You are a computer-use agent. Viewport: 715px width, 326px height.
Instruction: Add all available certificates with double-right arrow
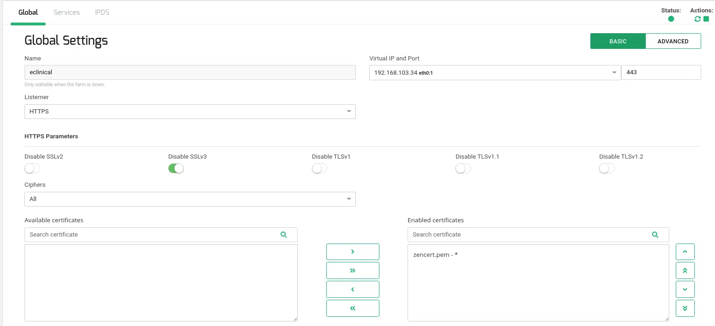coord(353,271)
